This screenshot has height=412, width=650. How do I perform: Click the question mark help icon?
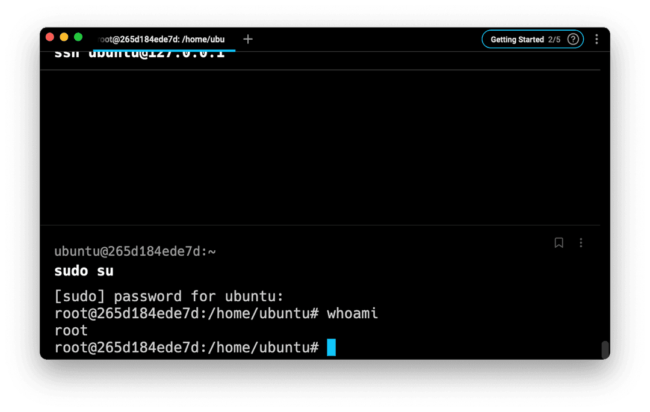click(x=573, y=39)
